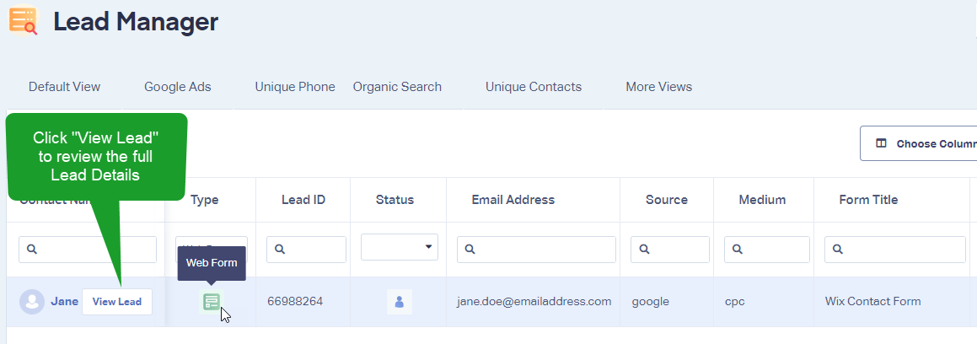
Task: Click the Lead Manager logo icon
Action: pyautogui.click(x=23, y=20)
